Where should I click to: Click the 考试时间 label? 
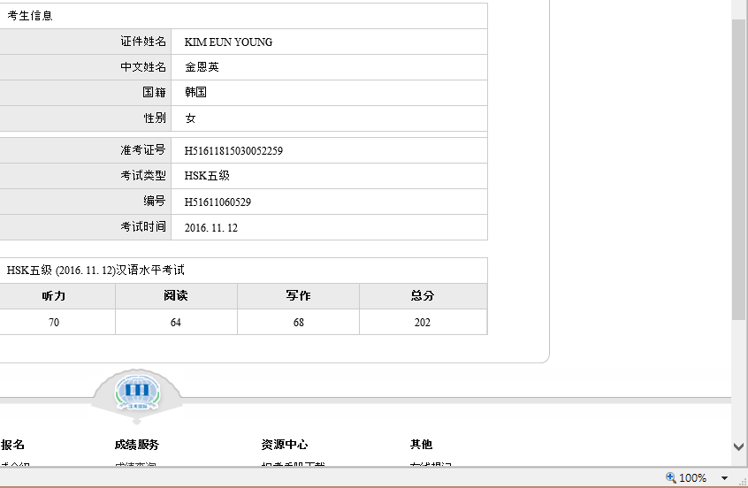[142, 226]
